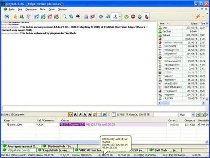210x158 pixels.
Task: Open small dropdown before the user count text
Action: pyautogui.click(x=114, y=115)
